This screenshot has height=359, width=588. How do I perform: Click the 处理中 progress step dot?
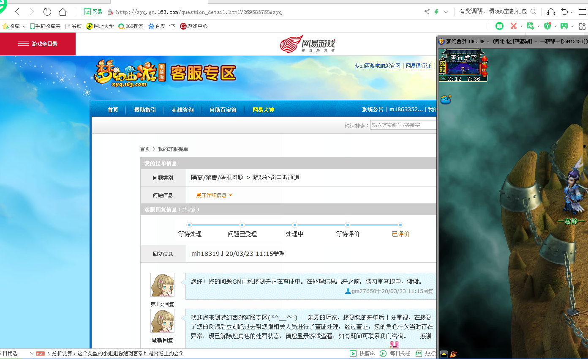pyautogui.click(x=294, y=225)
